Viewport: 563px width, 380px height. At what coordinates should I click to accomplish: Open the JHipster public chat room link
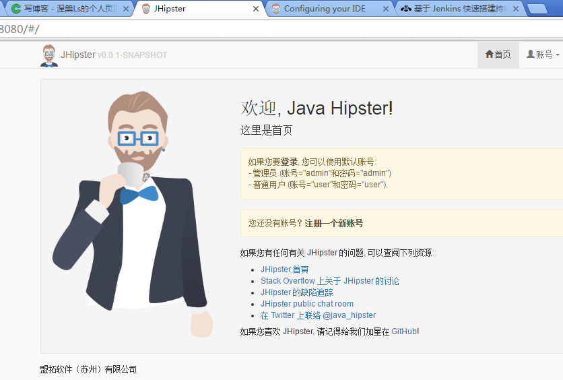(x=306, y=304)
